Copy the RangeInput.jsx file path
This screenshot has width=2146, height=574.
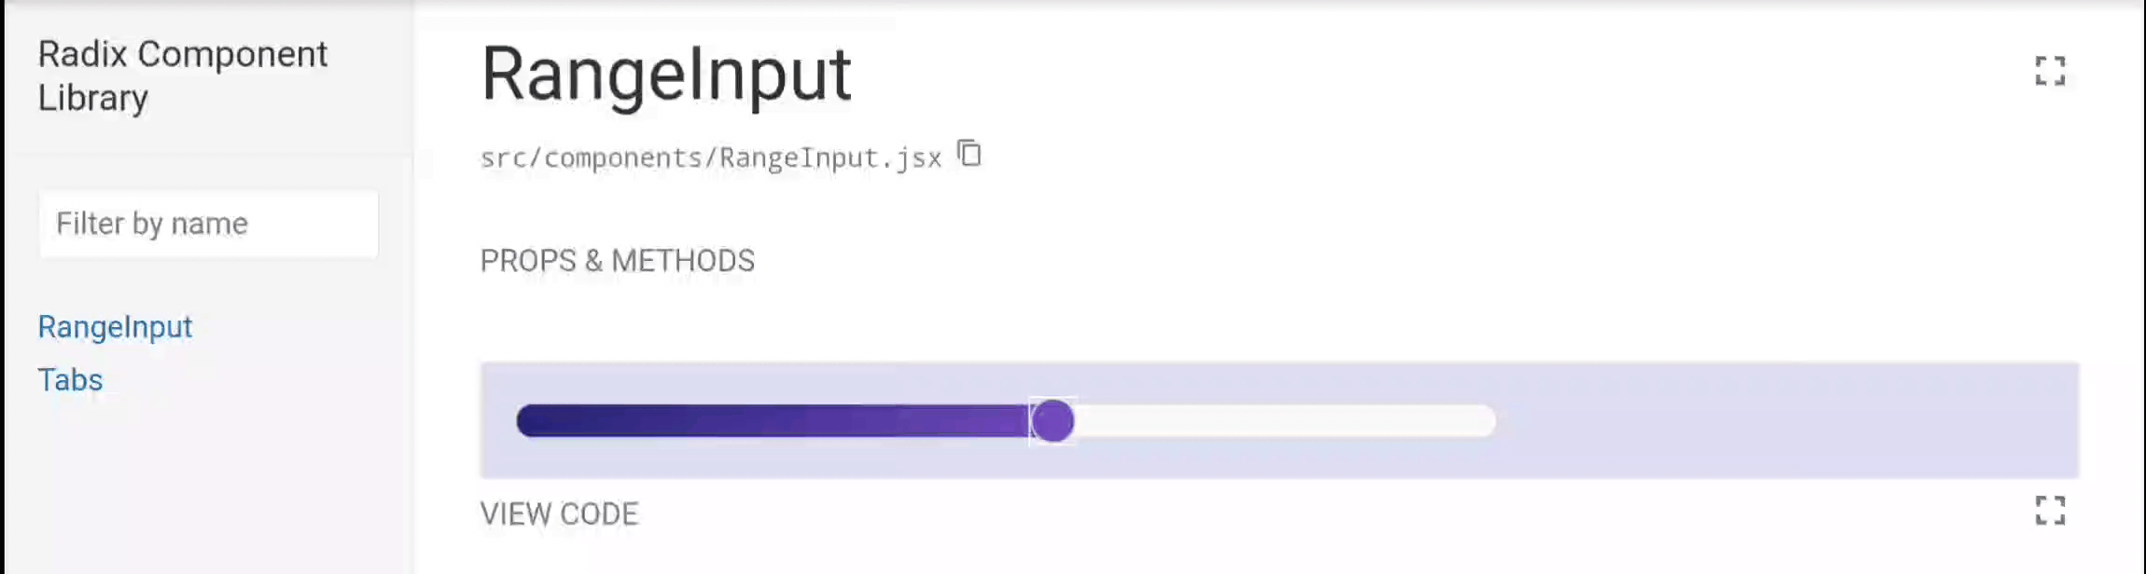[969, 154]
